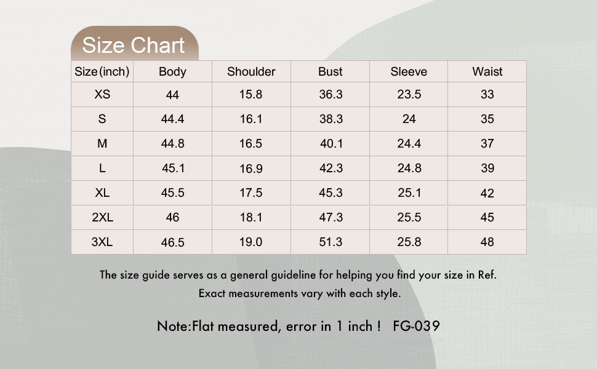Select the XS size row label
The image size is (597, 369).
pos(102,95)
